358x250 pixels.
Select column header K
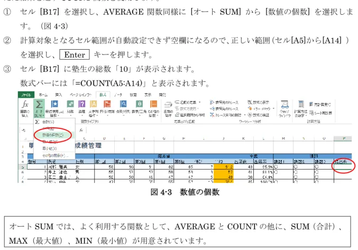(243, 138)
